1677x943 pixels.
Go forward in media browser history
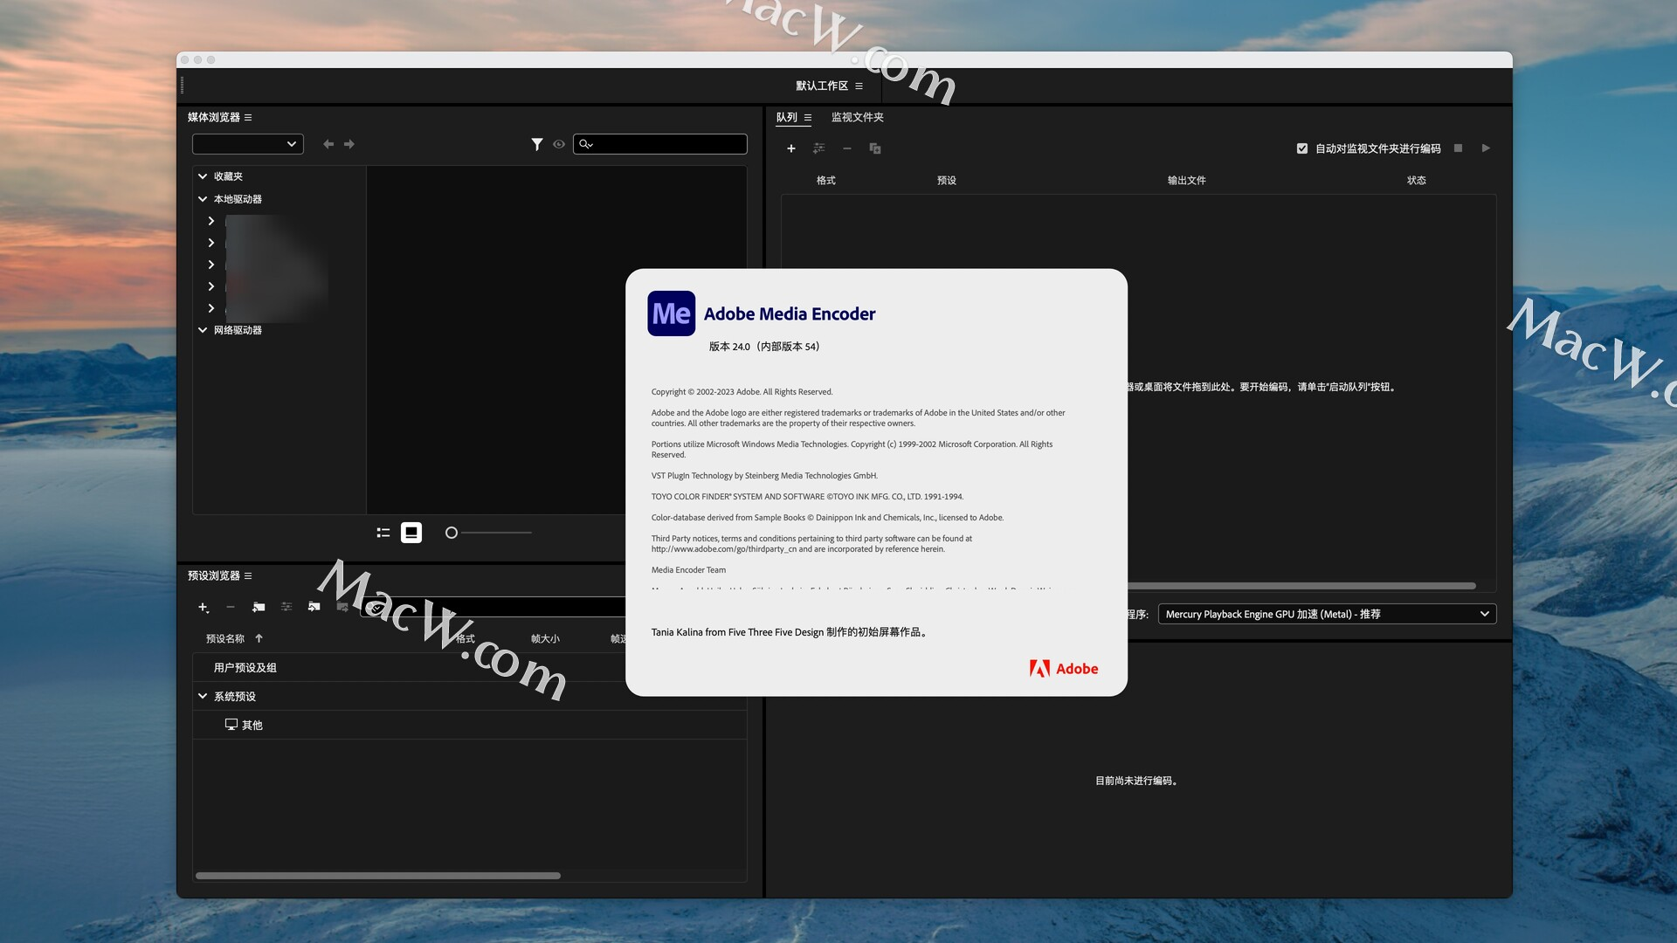pos(349,144)
